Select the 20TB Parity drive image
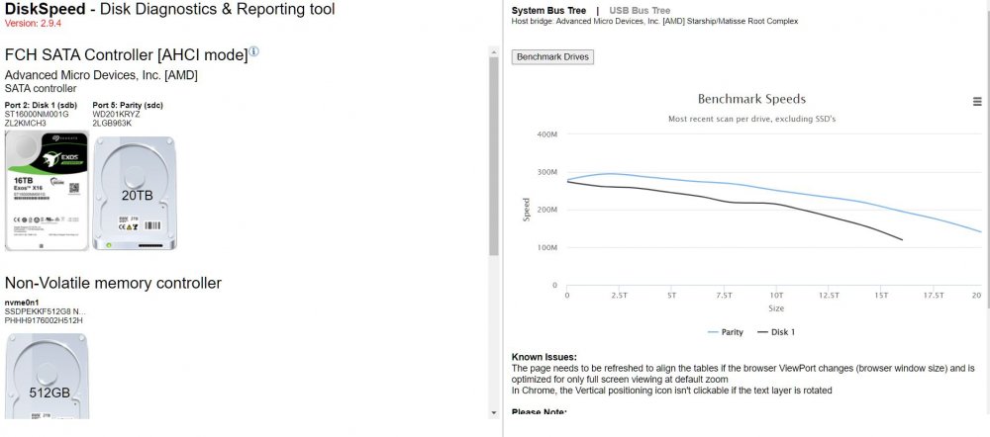Image resolution: width=990 pixels, height=437 pixels. coord(135,194)
